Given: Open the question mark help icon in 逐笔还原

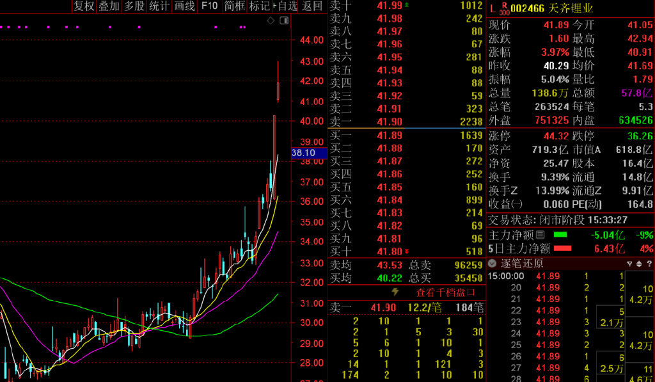Looking at the screenshot, I should [649, 264].
